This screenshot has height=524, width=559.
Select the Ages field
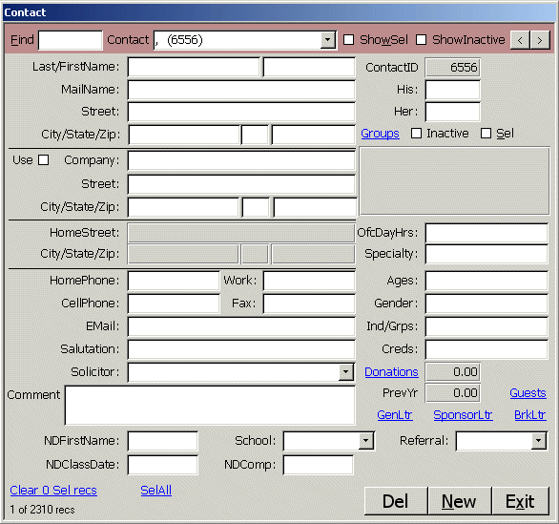(487, 281)
